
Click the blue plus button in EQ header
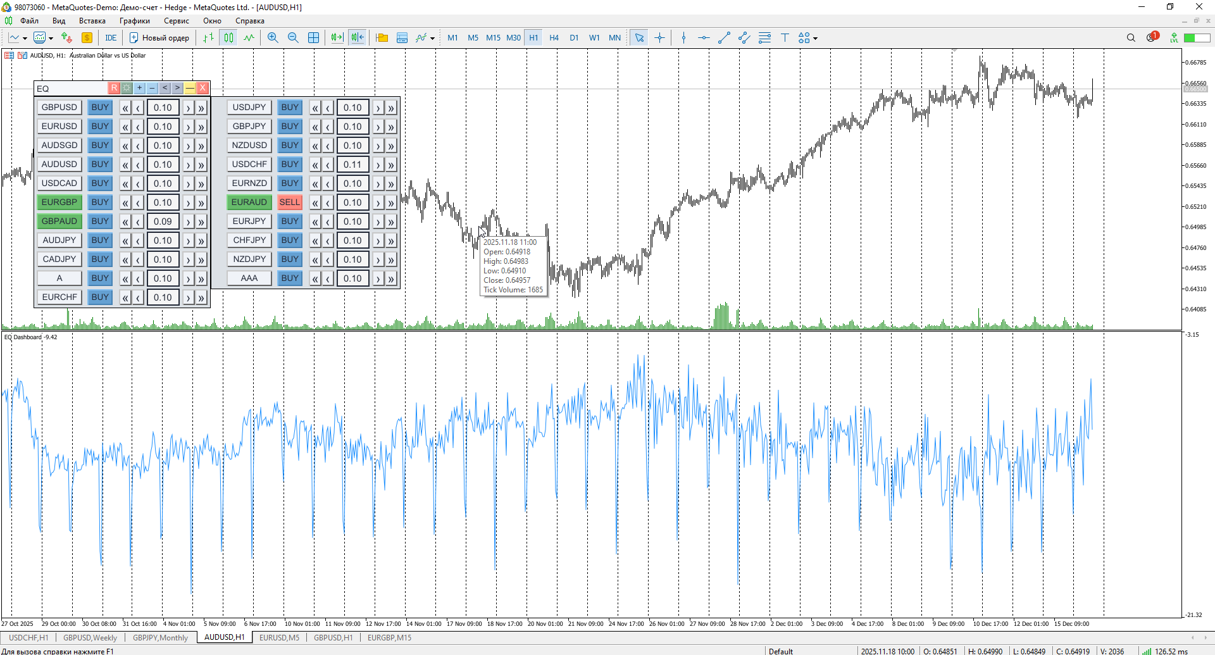pyautogui.click(x=139, y=88)
